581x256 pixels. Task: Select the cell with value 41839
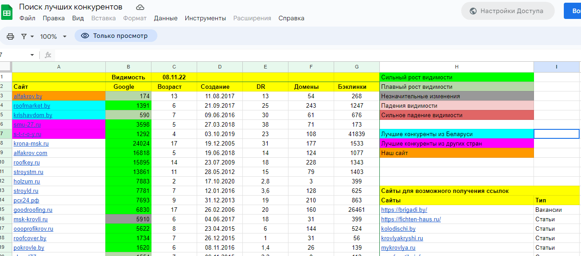357,134
